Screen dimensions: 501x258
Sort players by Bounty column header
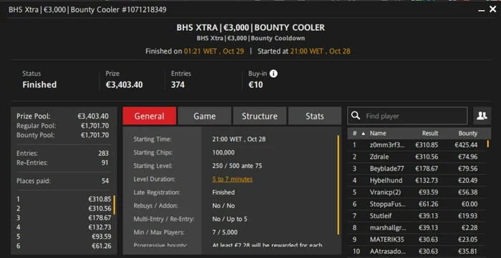[468, 134]
